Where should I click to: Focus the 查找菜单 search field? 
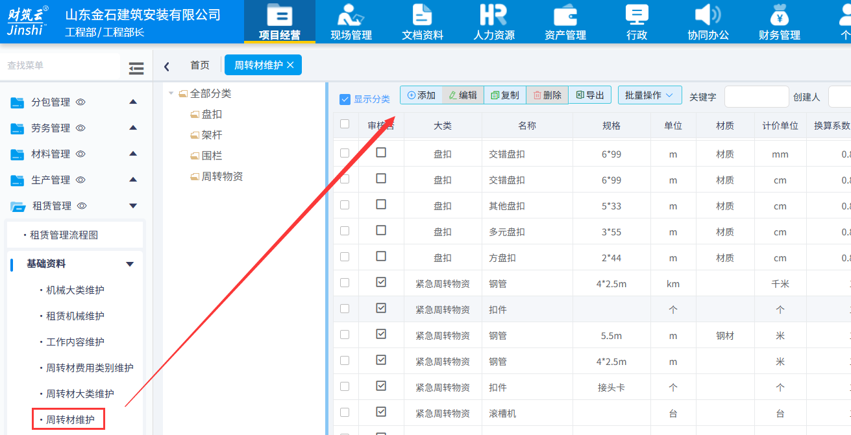60,65
